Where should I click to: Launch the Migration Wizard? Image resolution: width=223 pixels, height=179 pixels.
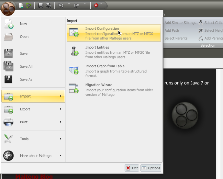114,89
